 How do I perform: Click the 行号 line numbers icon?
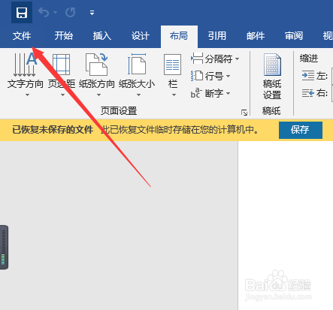(197, 76)
